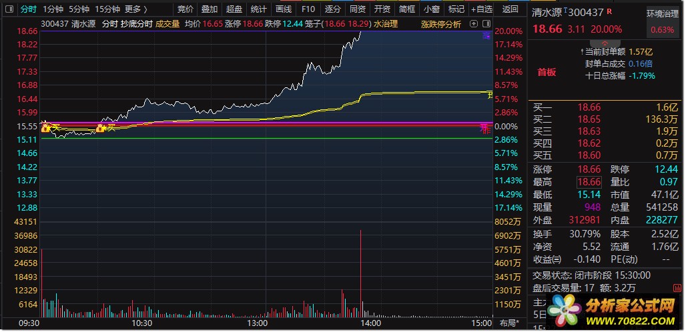Click the 高 marker on chart right edge

(x=486, y=36)
